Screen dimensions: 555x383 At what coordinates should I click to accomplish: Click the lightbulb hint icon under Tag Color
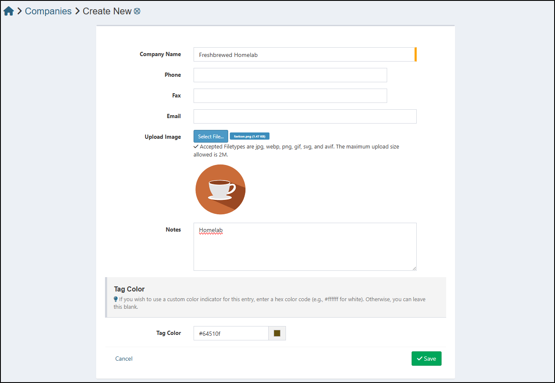point(116,299)
